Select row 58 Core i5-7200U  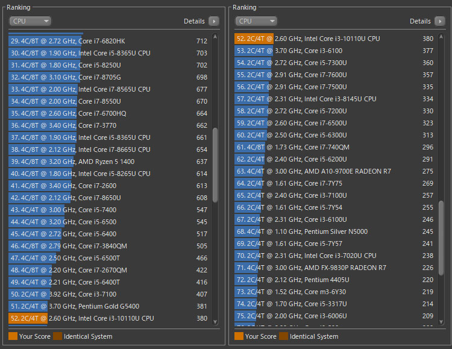click(x=336, y=111)
